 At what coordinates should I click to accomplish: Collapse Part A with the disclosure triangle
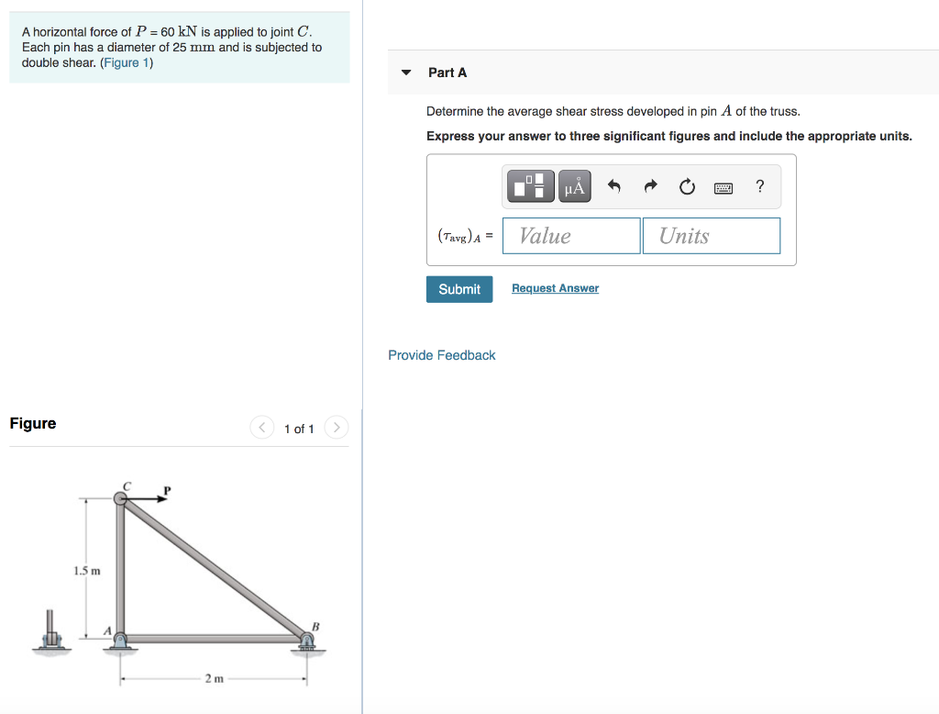tap(405, 72)
